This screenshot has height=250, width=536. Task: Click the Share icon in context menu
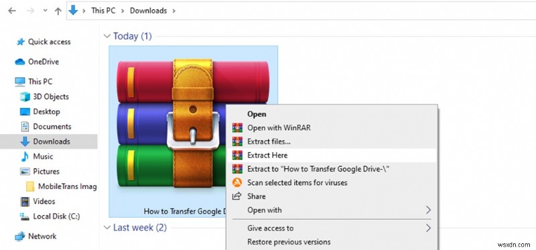(x=237, y=196)
